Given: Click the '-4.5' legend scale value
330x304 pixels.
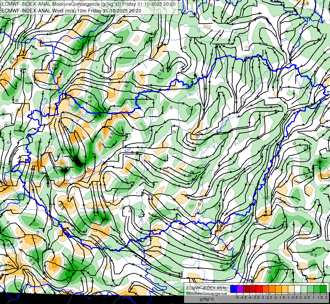Looking at the screenshot, I should pyautogui.click(x=243, y=298).
